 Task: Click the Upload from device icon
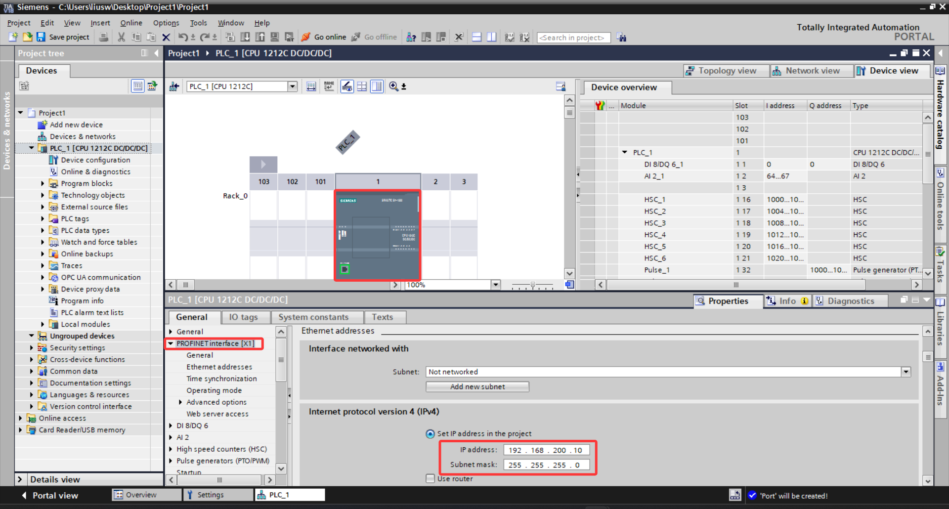click(x=260, y=37)
